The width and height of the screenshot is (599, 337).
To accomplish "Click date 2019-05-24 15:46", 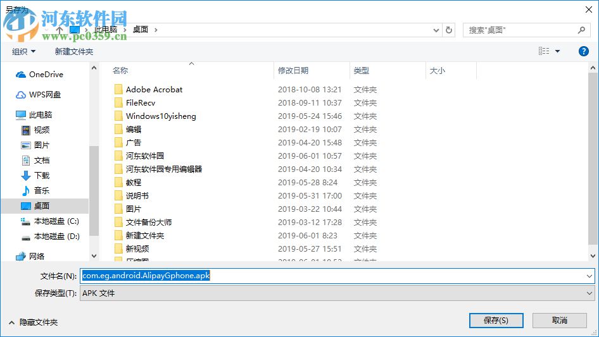I will pos(310,116).
